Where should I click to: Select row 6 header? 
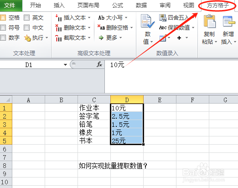coord(6,149)
